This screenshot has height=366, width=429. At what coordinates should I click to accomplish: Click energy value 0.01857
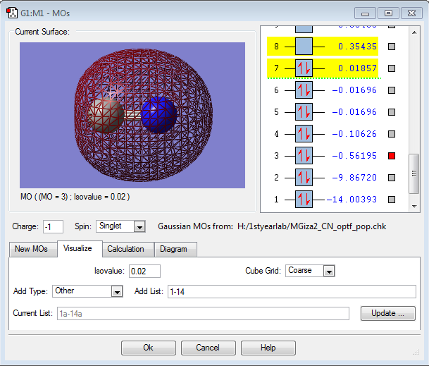pyautogui.click(x=357, y=68)
